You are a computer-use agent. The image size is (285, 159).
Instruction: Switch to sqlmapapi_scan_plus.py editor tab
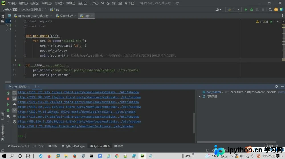pyautogui.click(x=33, y=16)
